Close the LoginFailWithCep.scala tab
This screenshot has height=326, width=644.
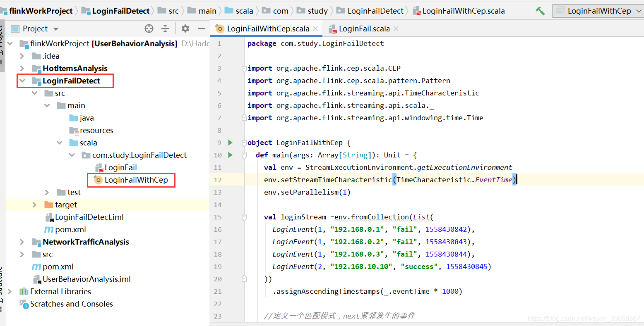tap(315, 29)
